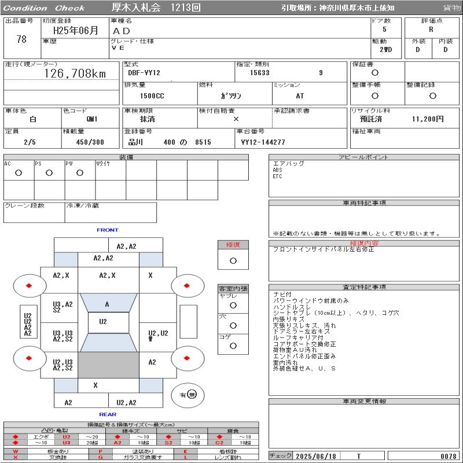Screen dimensions: 463x463
Task: Click the rear-left wheel red diamond mark
Action: (29, 358)
